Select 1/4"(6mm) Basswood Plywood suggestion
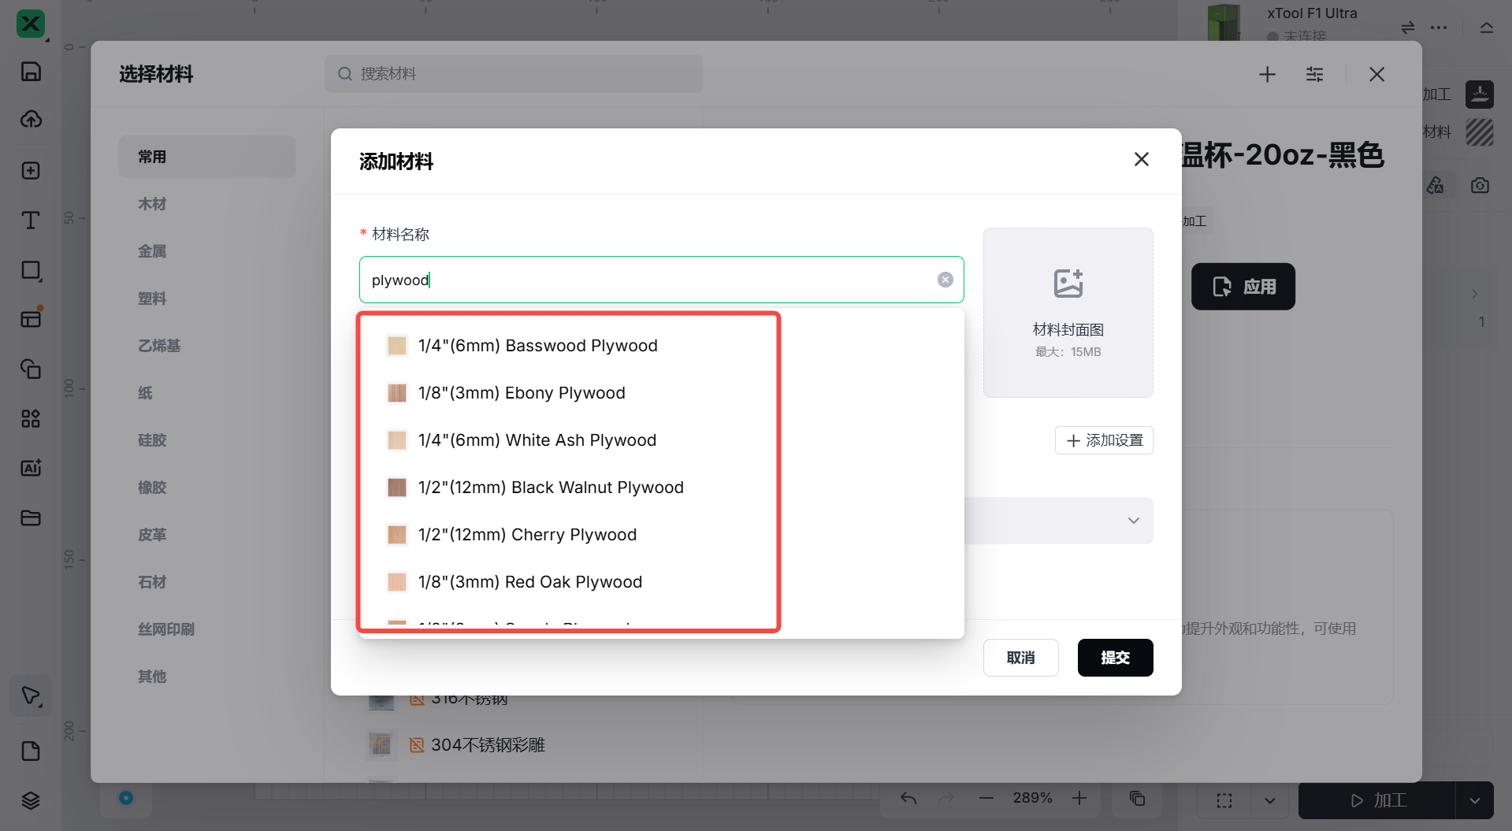This screenshot has height=831, width=1512. pyautogui.click(x=537, y=346)
